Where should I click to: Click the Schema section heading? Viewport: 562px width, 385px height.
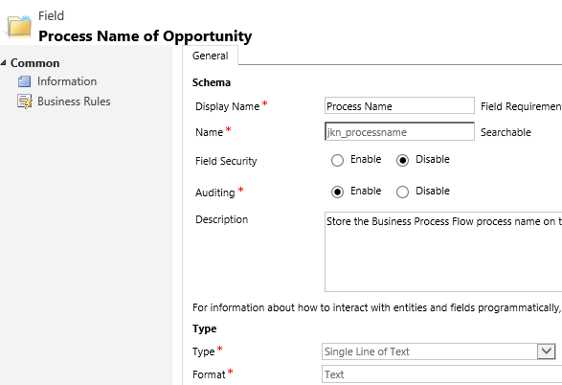pyautogui.click(x=212, y=82)
